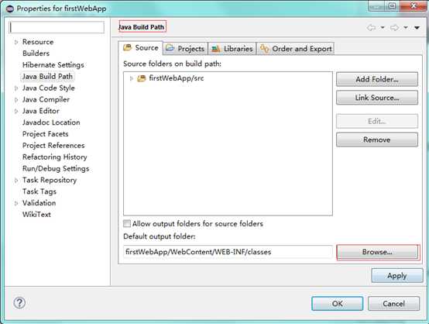Confirm with the OK button
This screenshot has width=429, height=324.
click(x=338, y=303)
